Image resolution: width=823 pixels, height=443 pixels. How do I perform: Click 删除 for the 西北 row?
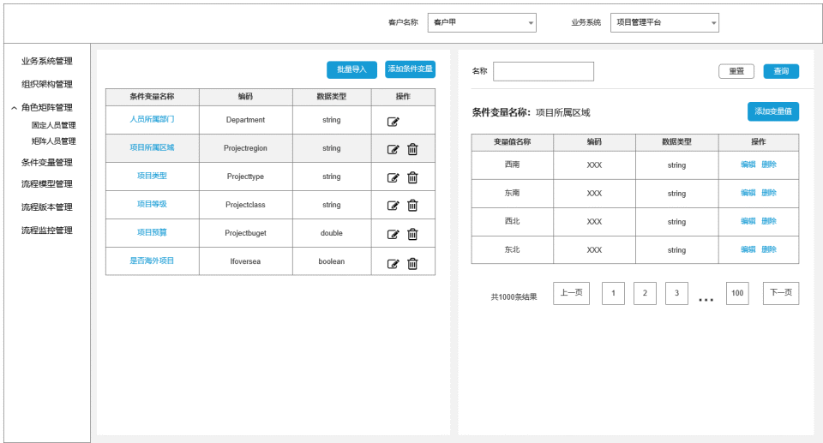[769, 221]
